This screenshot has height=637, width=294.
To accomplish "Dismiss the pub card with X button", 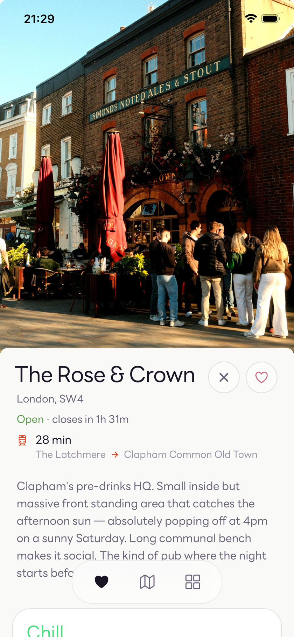I will point(224,377).
